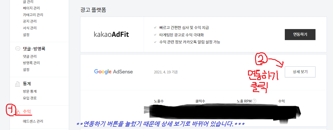The width and height of the screenshot is (333, 130).
Task: Go to 카테고리 관리
Action: (x=33, y=15)
